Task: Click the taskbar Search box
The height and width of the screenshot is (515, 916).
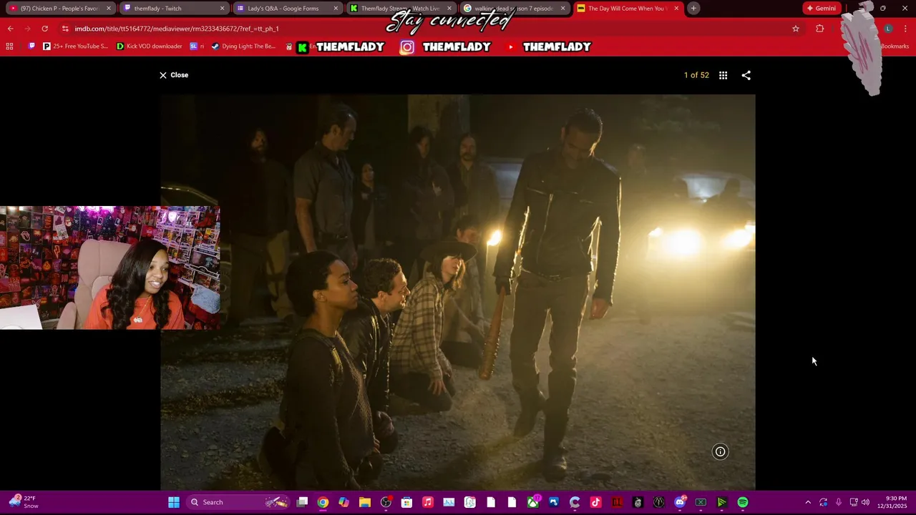Action: pyautogui.click(x=238, y=502)
